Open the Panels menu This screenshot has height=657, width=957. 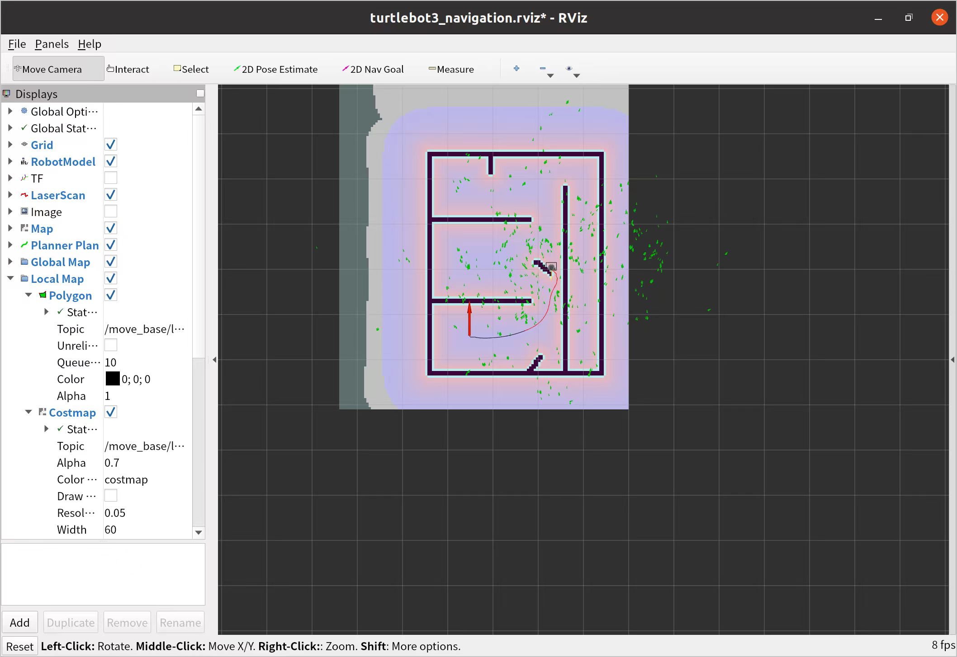click(x=52, y=44)
